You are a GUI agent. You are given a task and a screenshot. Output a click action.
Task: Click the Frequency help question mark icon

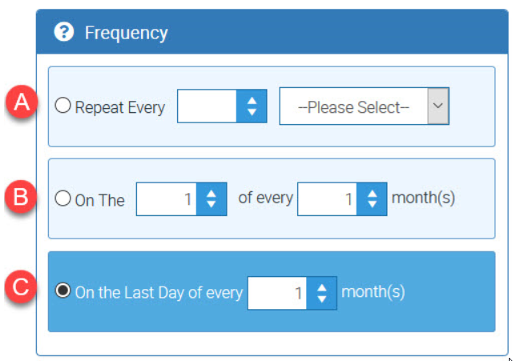tap(63, 32)
